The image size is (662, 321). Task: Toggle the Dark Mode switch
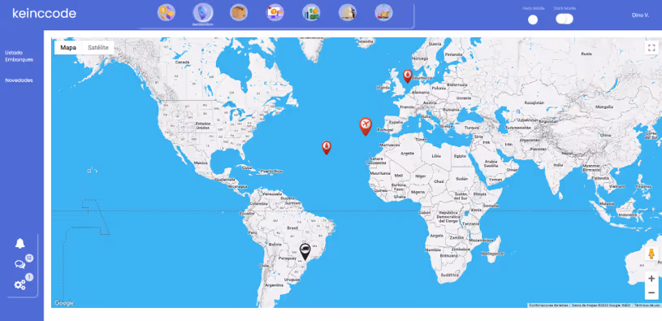[x=565, y=19]
